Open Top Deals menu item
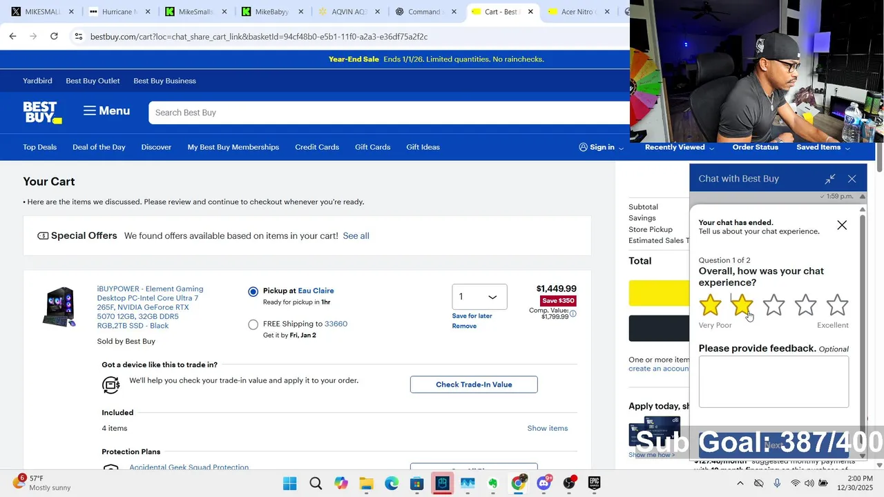884x497 pixels. (x=39, y=147)
